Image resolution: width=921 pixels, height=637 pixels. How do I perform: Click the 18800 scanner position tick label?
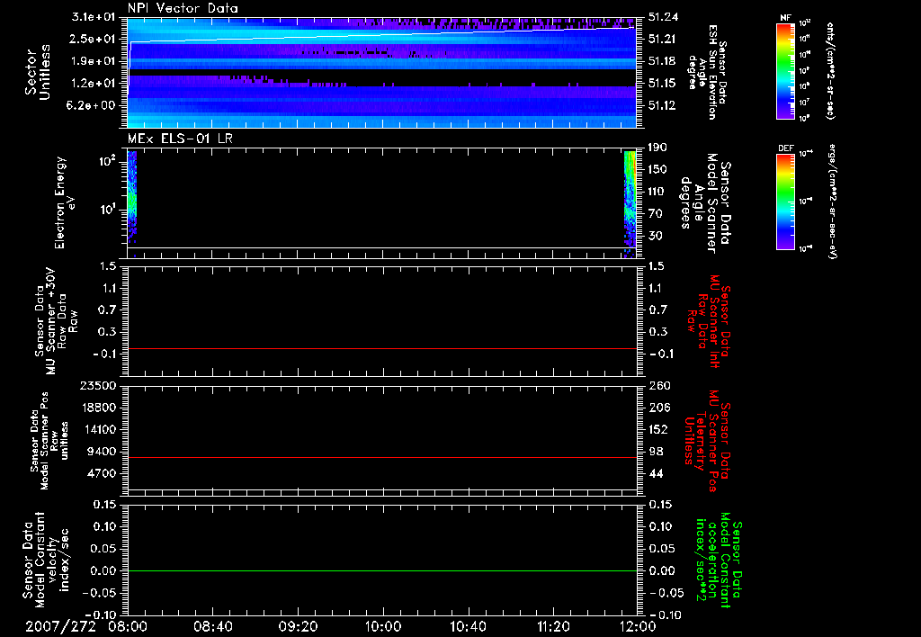[x=97, y=408]
